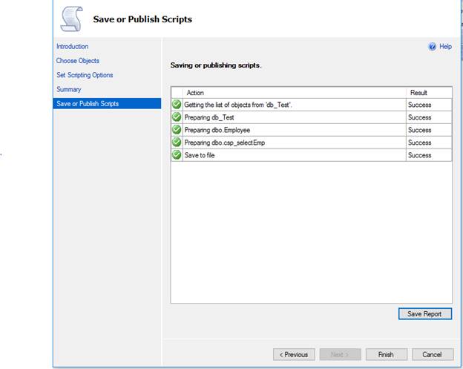Click Finish to close the wizard
This screenshot has height=369, width=463.
(x=386, y=354)
